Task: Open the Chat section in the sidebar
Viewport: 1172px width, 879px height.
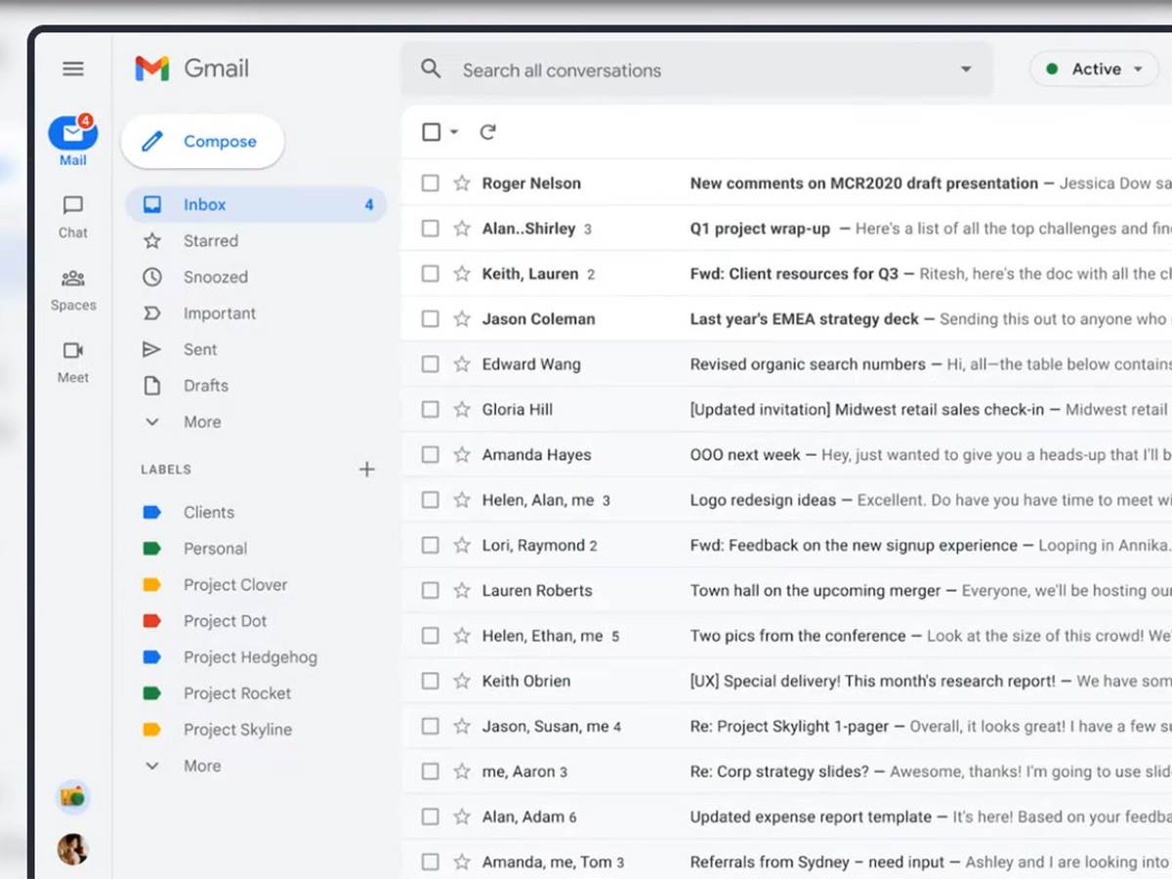Action: click(73, 217)
